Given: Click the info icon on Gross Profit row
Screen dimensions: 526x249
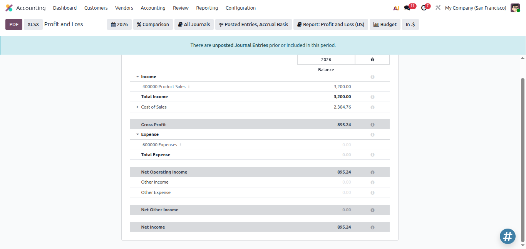Looking at the screenshot, I should tap(372, 125).
